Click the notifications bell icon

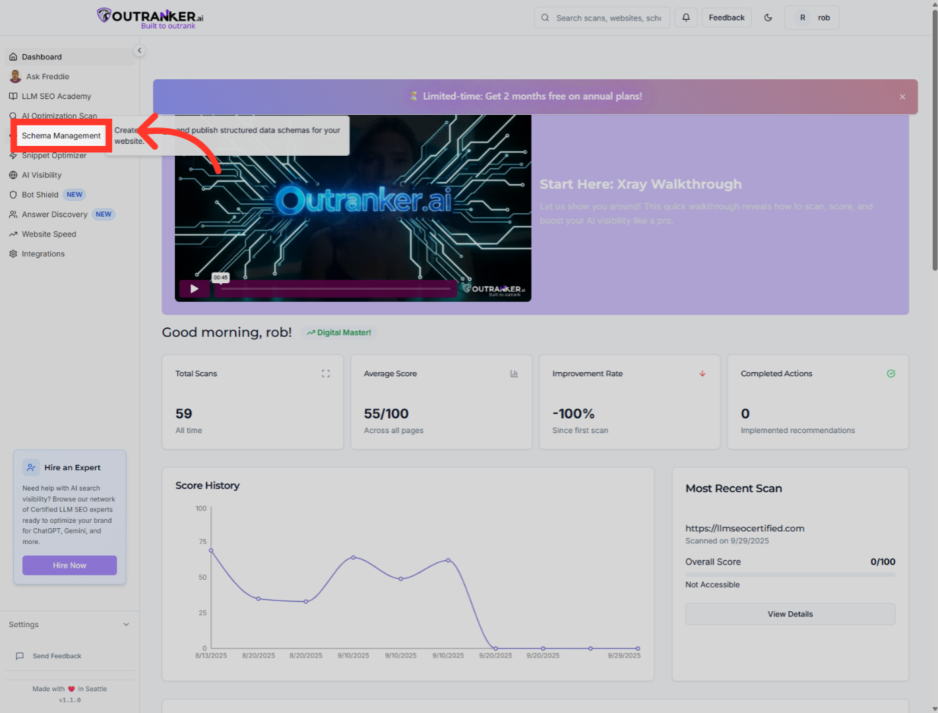pyautogui.click(x=686, y=18)
